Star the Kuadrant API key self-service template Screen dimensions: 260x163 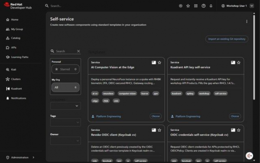click(x=239, y=63)
